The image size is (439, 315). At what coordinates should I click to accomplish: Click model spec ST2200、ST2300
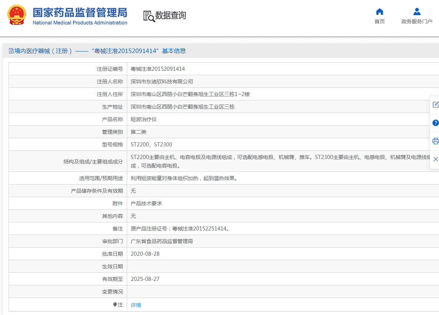click(x=152, y=145)
